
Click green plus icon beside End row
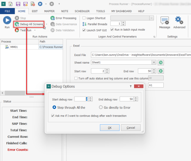point(161,71)
